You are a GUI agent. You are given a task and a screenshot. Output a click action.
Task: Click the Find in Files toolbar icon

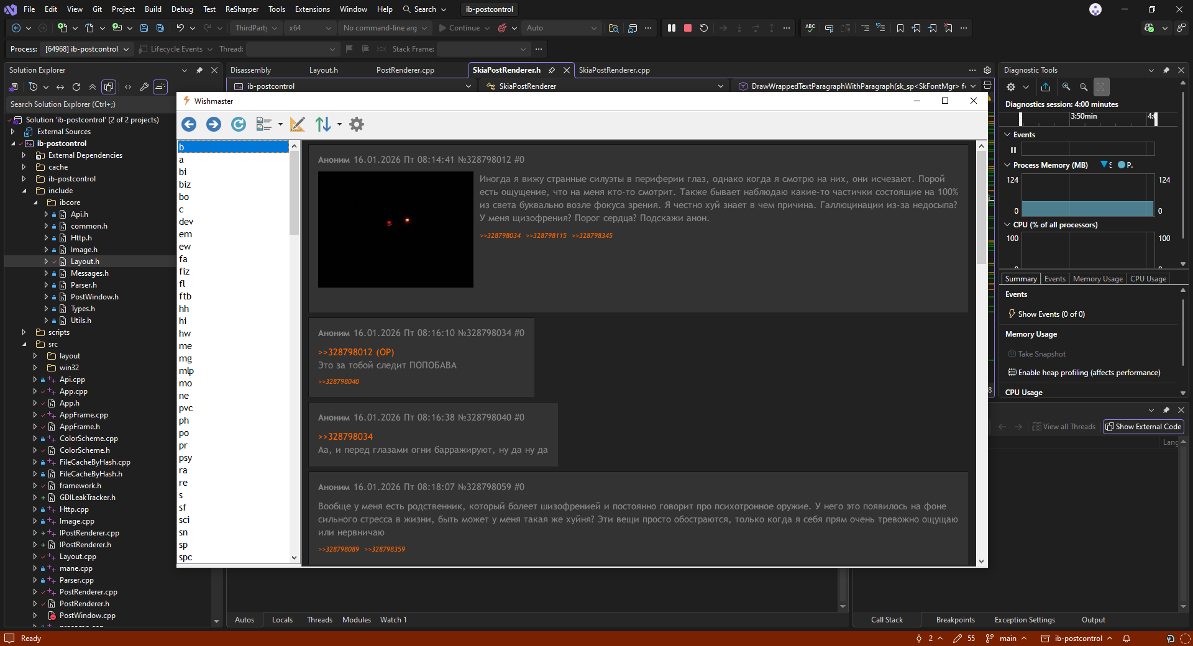click(x=613, y=28)
